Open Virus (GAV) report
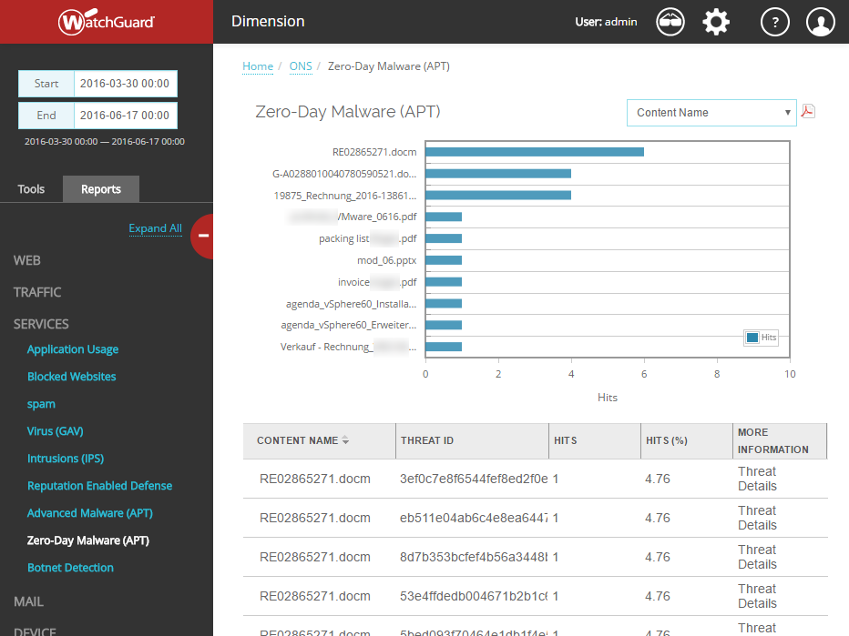 pyautogui.click(x=56, y=431)
